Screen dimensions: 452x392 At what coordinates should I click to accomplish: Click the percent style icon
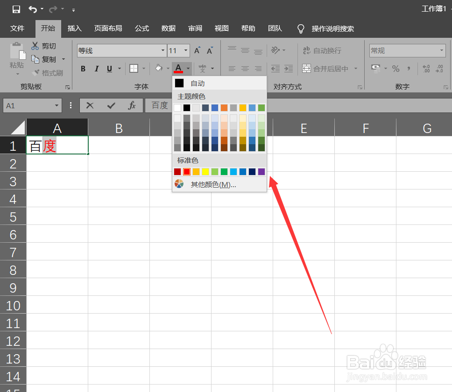tap(396, 69)
